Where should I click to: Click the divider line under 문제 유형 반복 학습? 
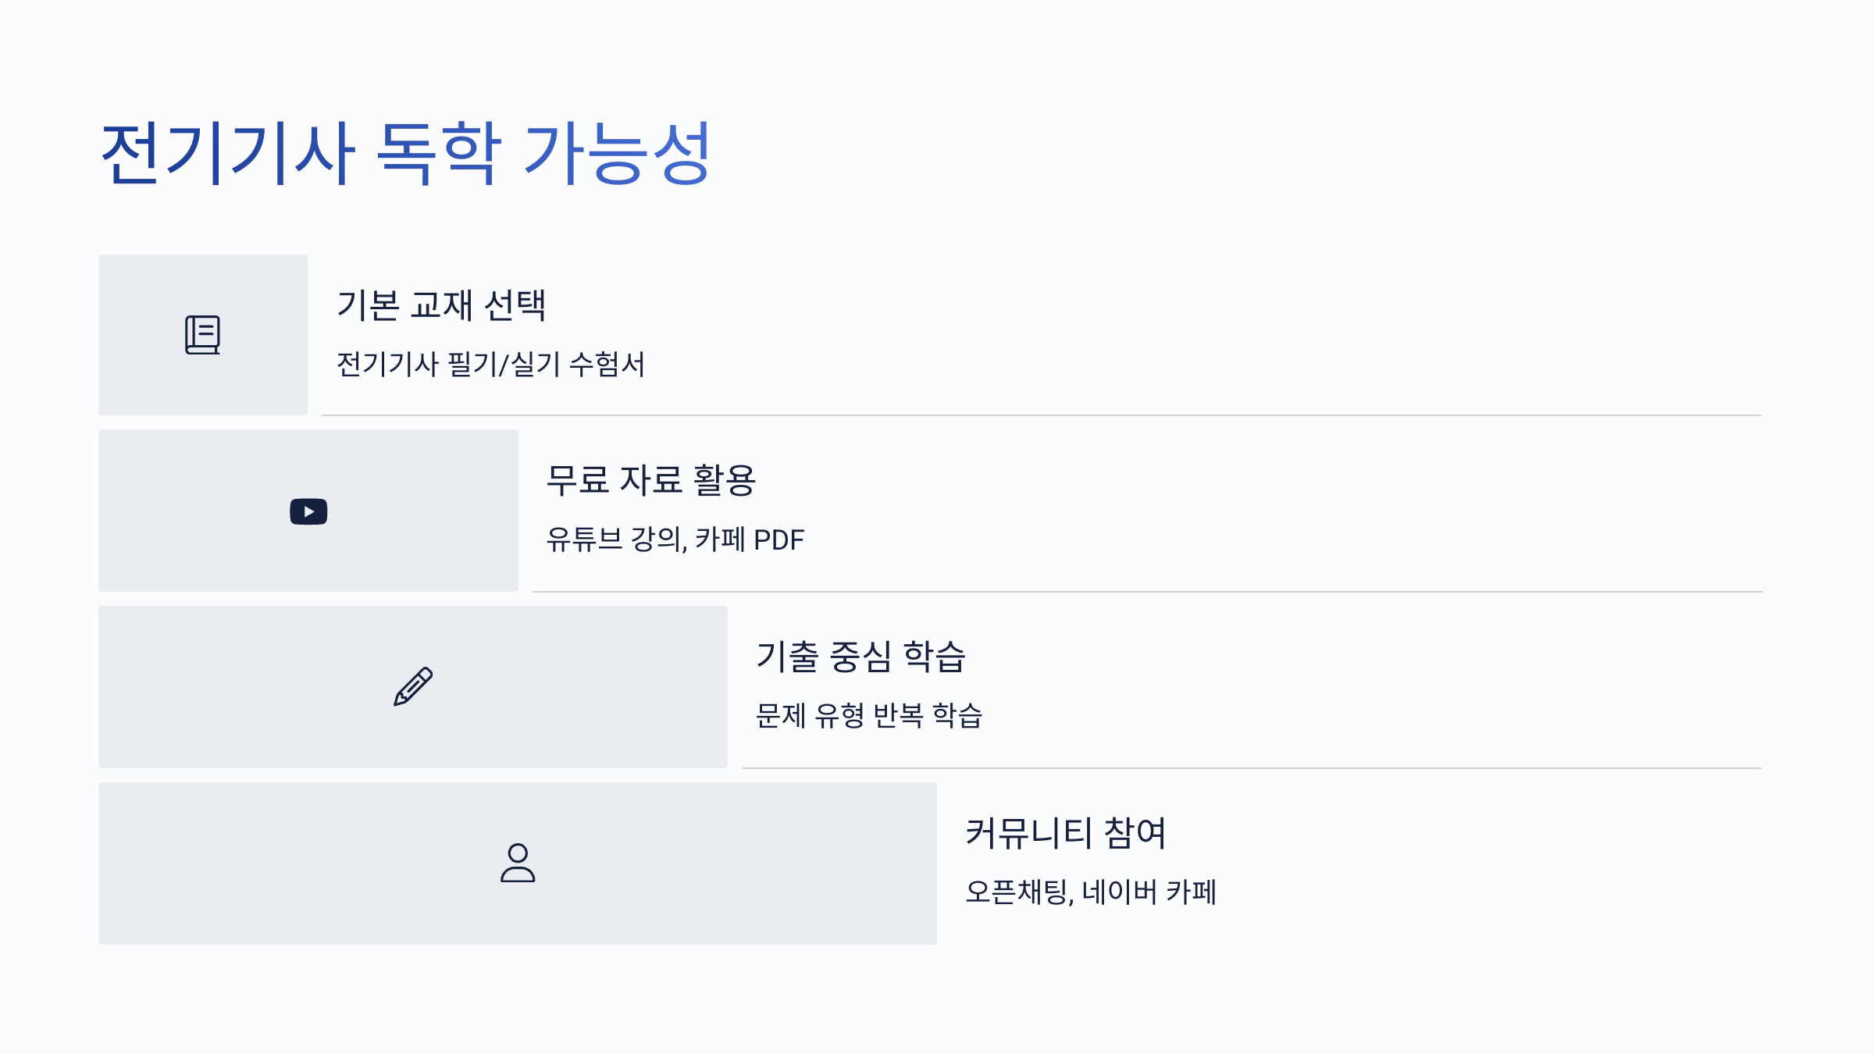pyautogui.click(x=1252, y=768)
